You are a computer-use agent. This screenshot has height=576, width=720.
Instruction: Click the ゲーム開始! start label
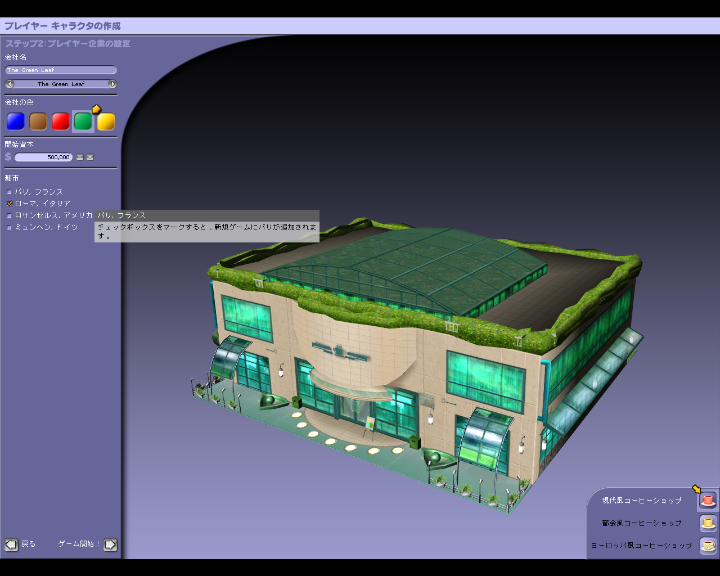click(79, 544)
